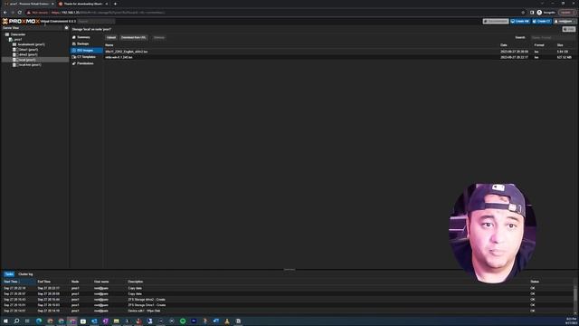Focus the ISO search filter field
Viewport: 579px width, 326px height.
pos(553,38)
